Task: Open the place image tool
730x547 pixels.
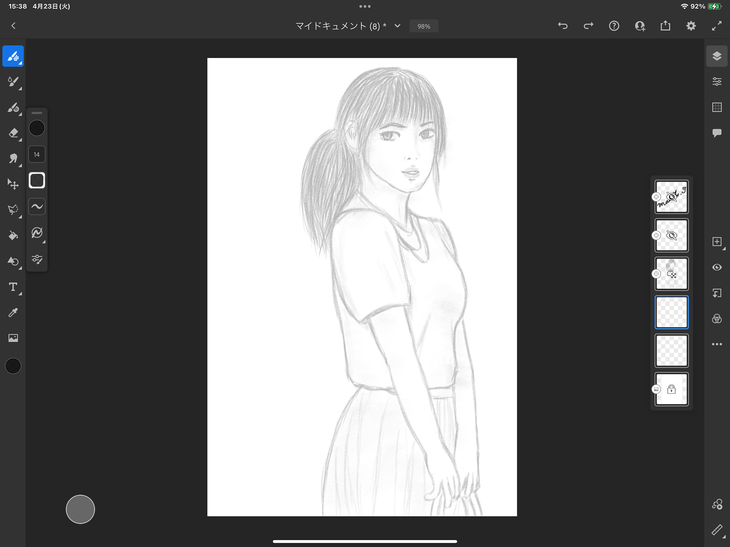Action: click(13, 338)
